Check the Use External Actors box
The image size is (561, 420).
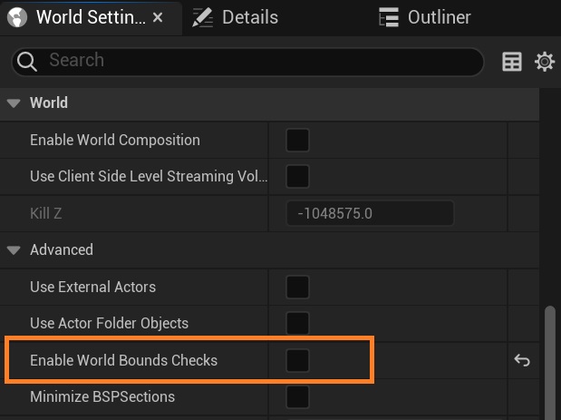pyautogui.click(x=297, y=287)
